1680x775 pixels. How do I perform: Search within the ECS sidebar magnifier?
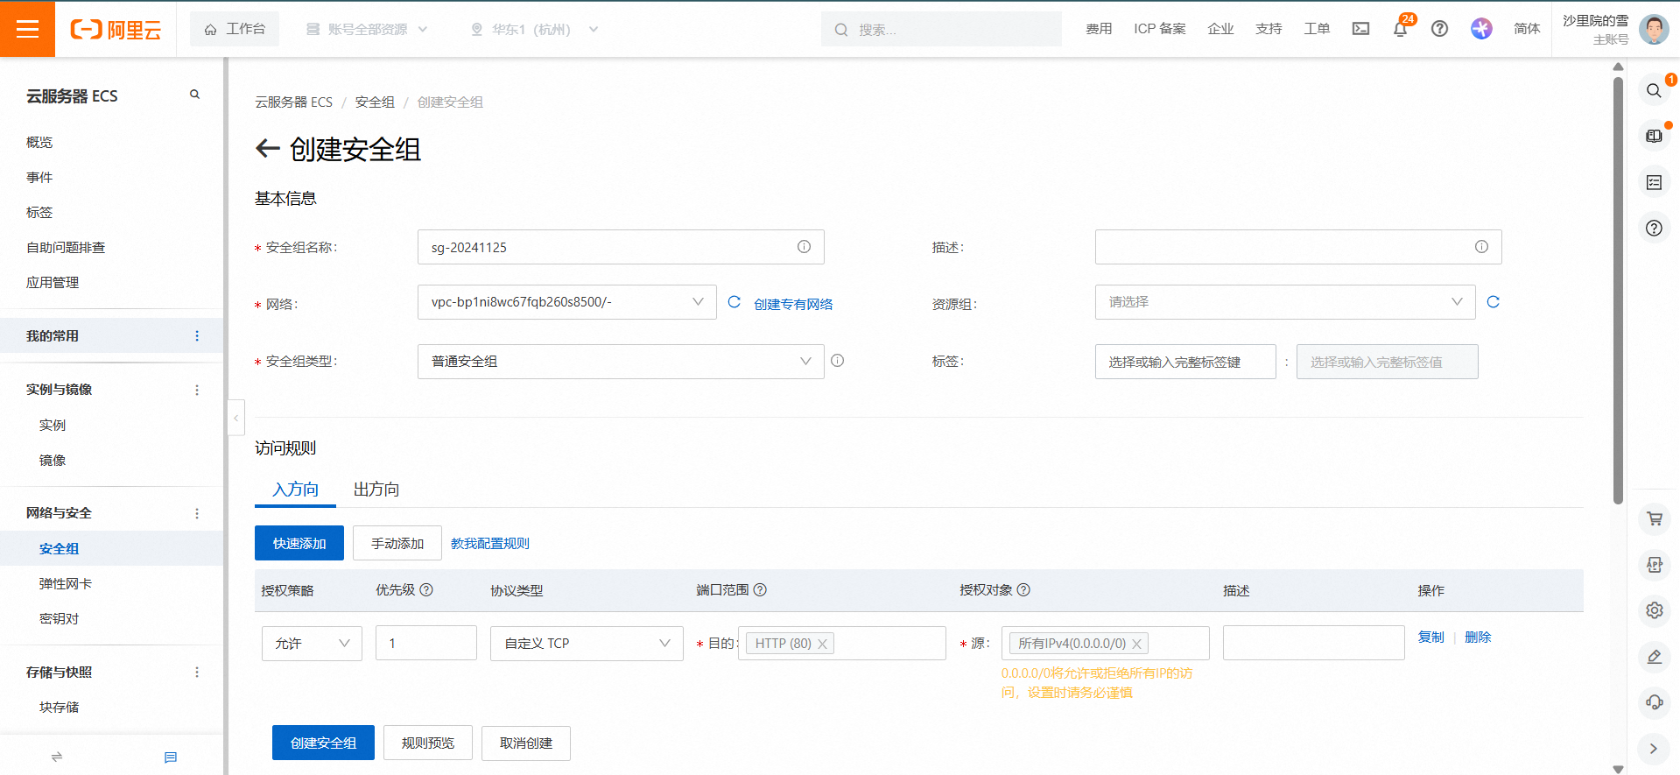pos(194,95)
